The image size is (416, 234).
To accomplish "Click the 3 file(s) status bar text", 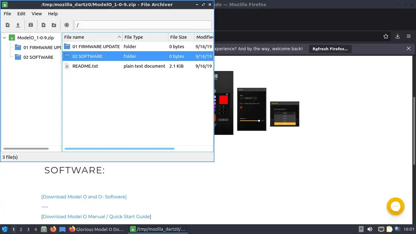I will pos(10,157).
